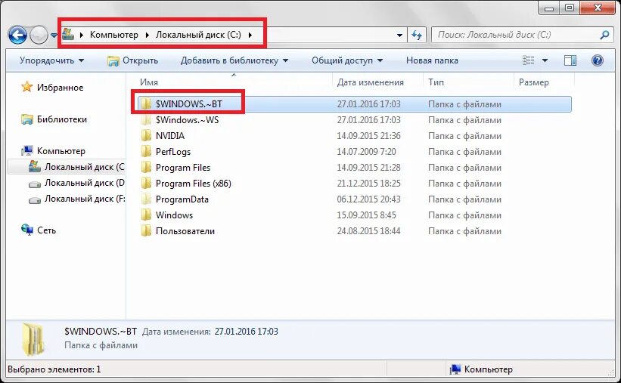Open Библиотеки in navigation pane
This screenshot has width=621, height=383.
point(62,119)
